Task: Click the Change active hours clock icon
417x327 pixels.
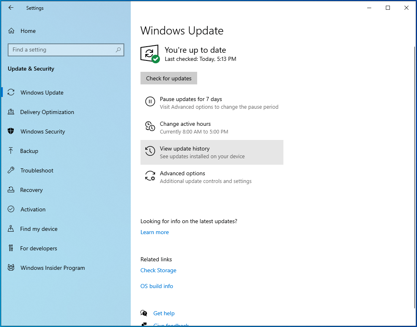Action: (x=150, y=127)
